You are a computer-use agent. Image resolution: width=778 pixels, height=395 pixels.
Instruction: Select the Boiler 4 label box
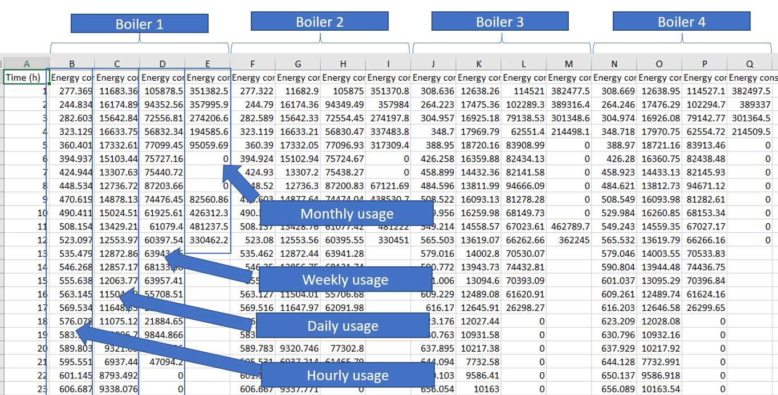click(x=681, y=22)
